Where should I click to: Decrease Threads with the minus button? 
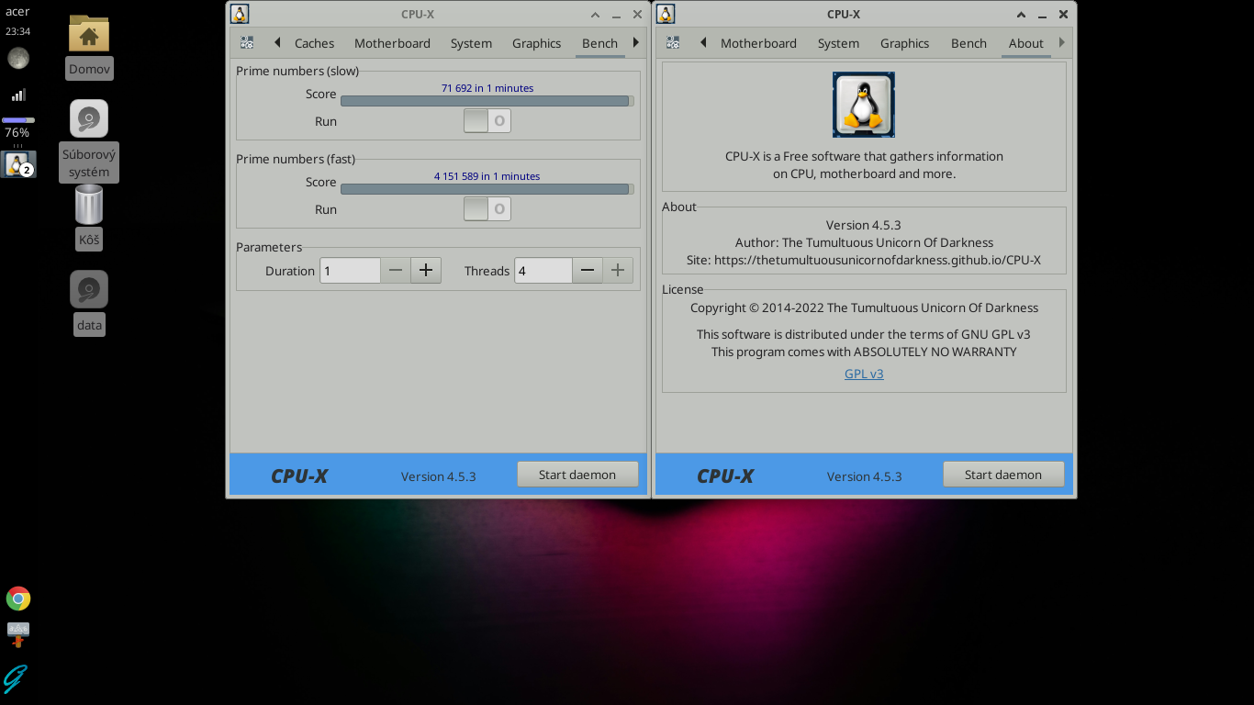(588, 270)
